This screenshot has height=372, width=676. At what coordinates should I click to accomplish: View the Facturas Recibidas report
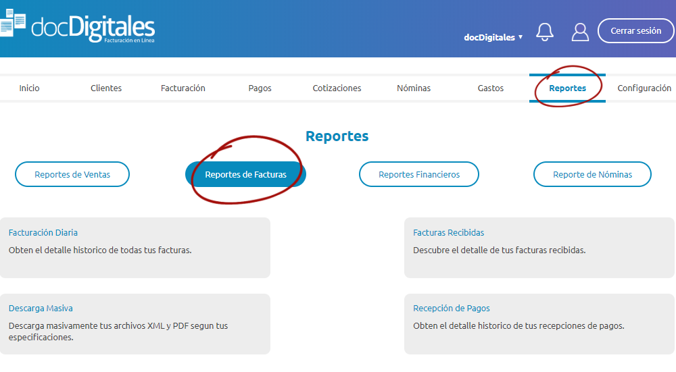tap(448, 232)
